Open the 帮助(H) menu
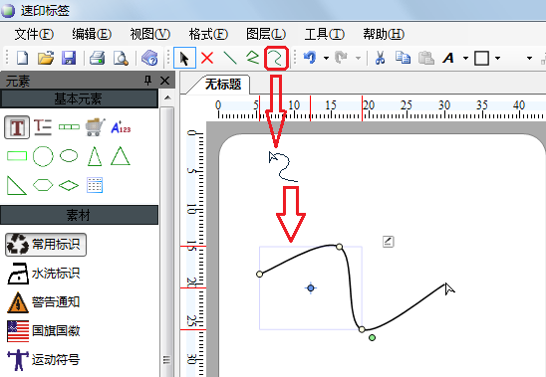This screenshot has height=377, width=546. point(384,34)
